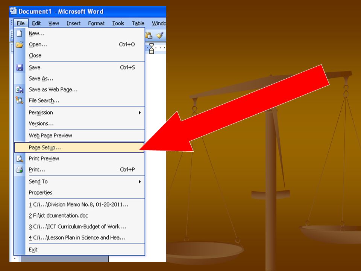361x271 pixels.
Task: Open the Table menu
Action: (138, 23)
